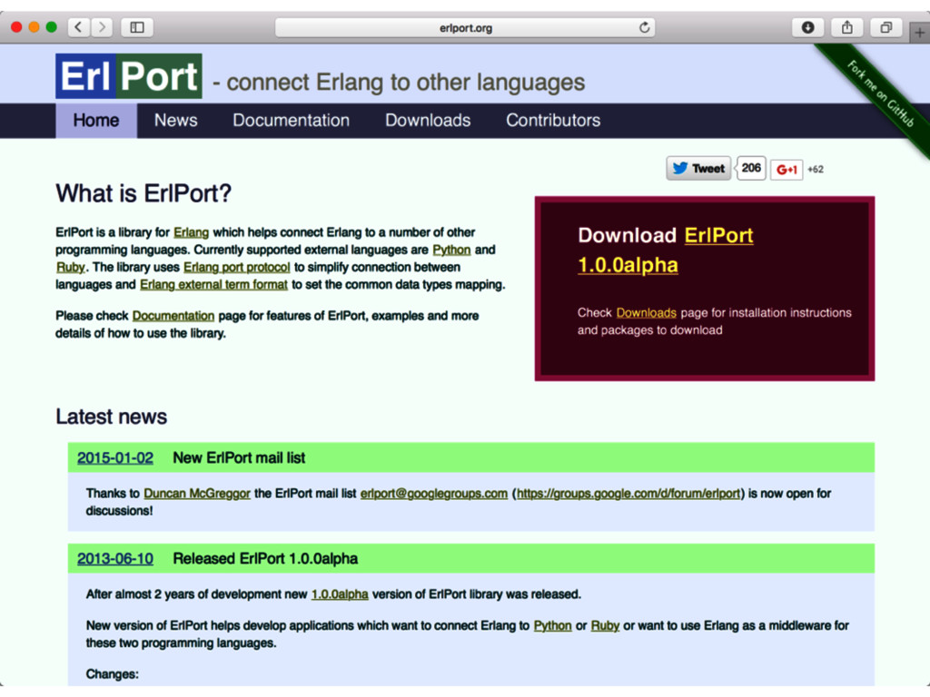The image size is (930, 697).
Task: Click the +62 Google plus count
Action: [x=816, y=170]
